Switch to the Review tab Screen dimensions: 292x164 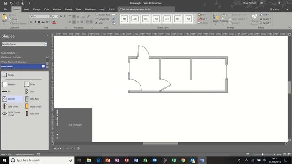tap(68, 9)
